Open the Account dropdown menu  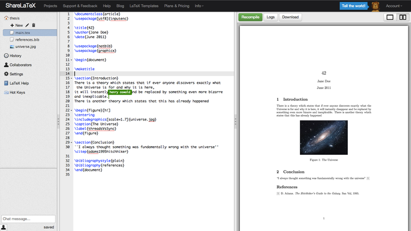click(394, 6)
